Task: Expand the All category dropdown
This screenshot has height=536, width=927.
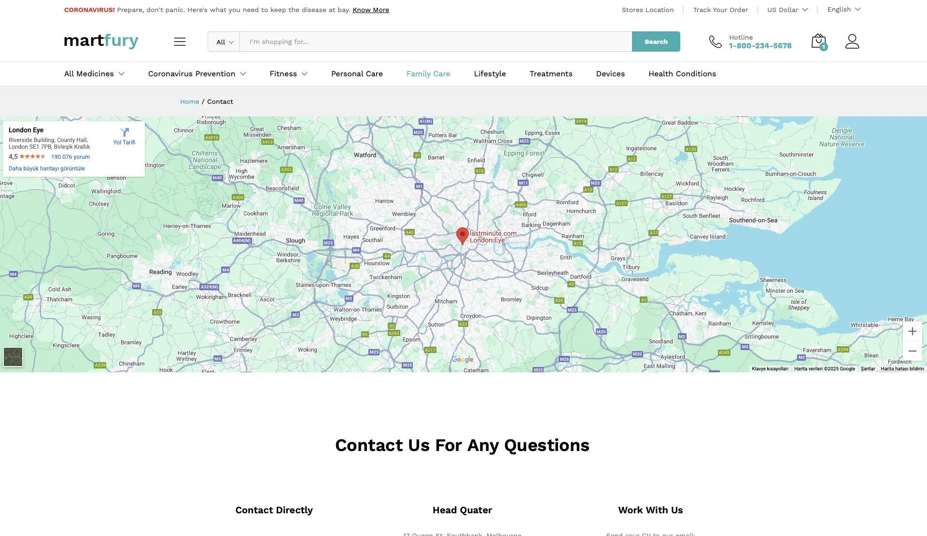Action: [224, 42]
